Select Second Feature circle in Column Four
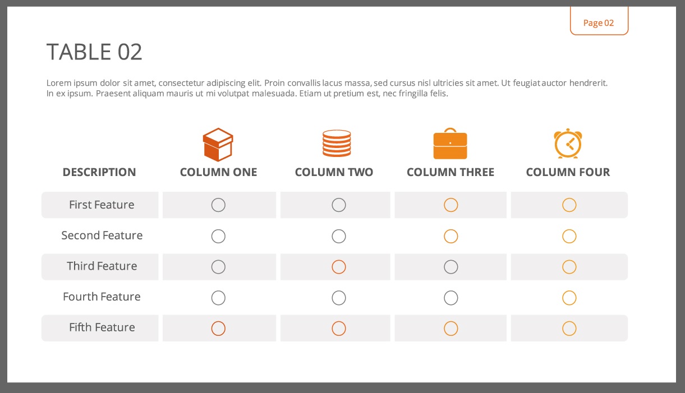The image size is (685, 393). click(x=569, y=236)
